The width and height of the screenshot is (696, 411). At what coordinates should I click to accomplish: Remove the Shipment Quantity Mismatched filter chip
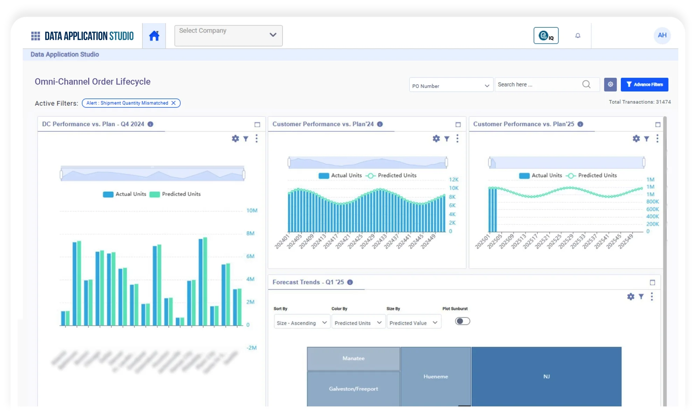pos(174,103)
